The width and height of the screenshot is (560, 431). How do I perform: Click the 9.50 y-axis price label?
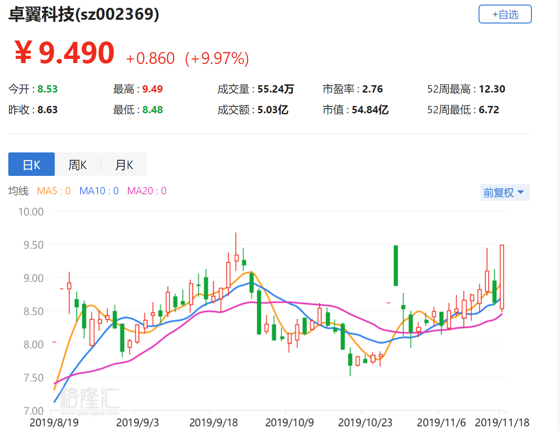pyautogui.click(x=33, y=245)
